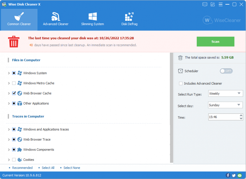Click the Windows Metro Cache flag icon
Image resolution: width=246 pixels, height=179 pixels.
coord(20,83)
